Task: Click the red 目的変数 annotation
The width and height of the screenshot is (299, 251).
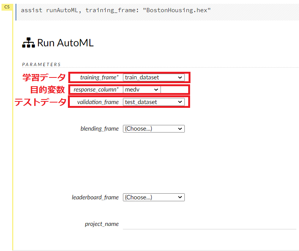Action: point(47,90)
